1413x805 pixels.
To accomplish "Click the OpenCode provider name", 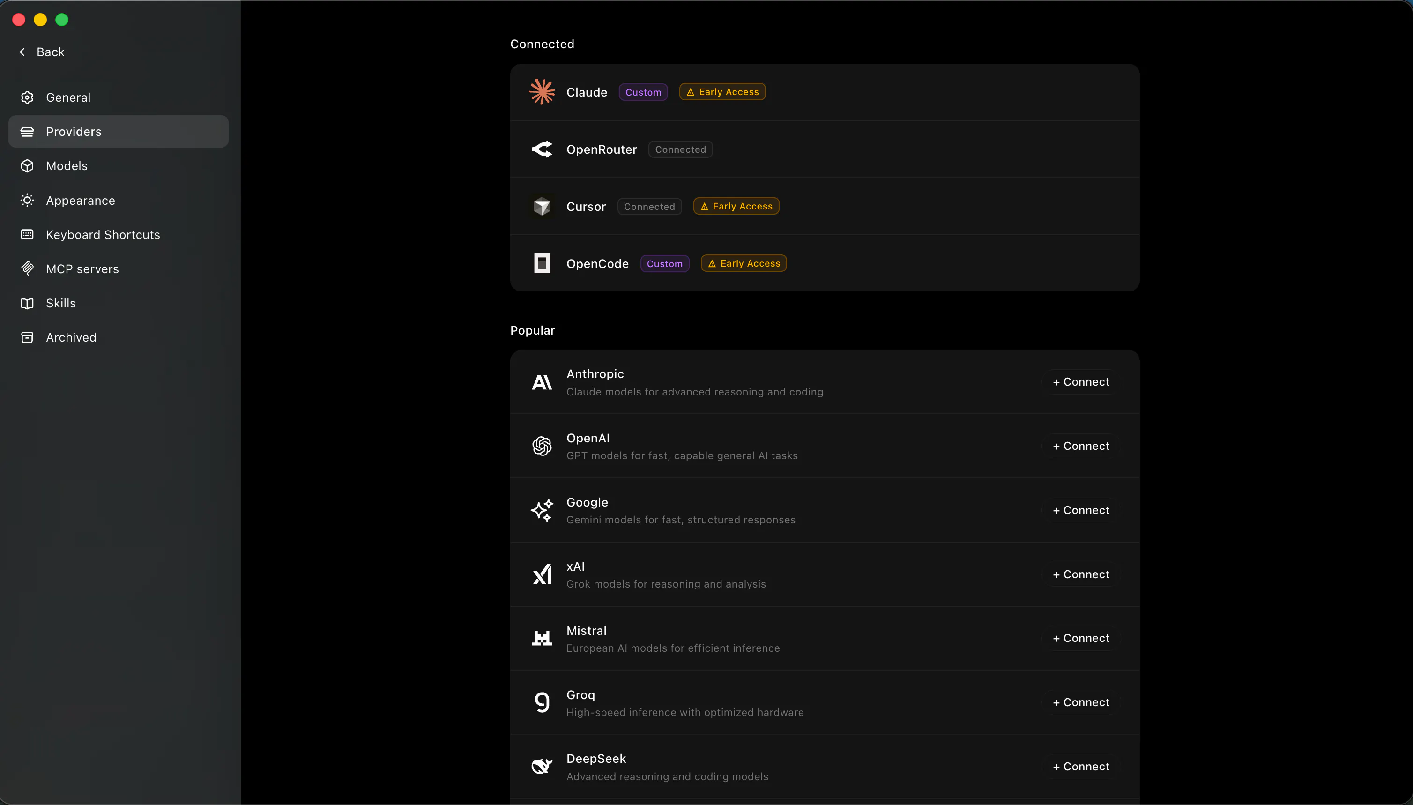I will 598,264.
